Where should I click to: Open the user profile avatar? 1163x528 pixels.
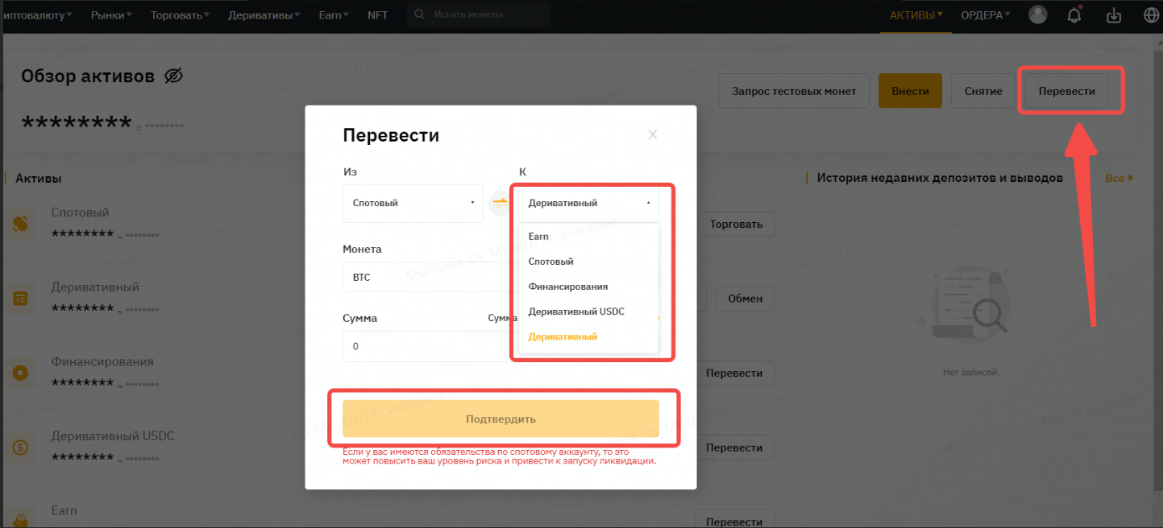(1038, 14)
